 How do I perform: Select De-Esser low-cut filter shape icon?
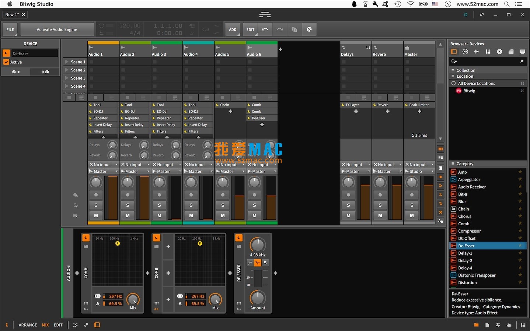(251, 263)
